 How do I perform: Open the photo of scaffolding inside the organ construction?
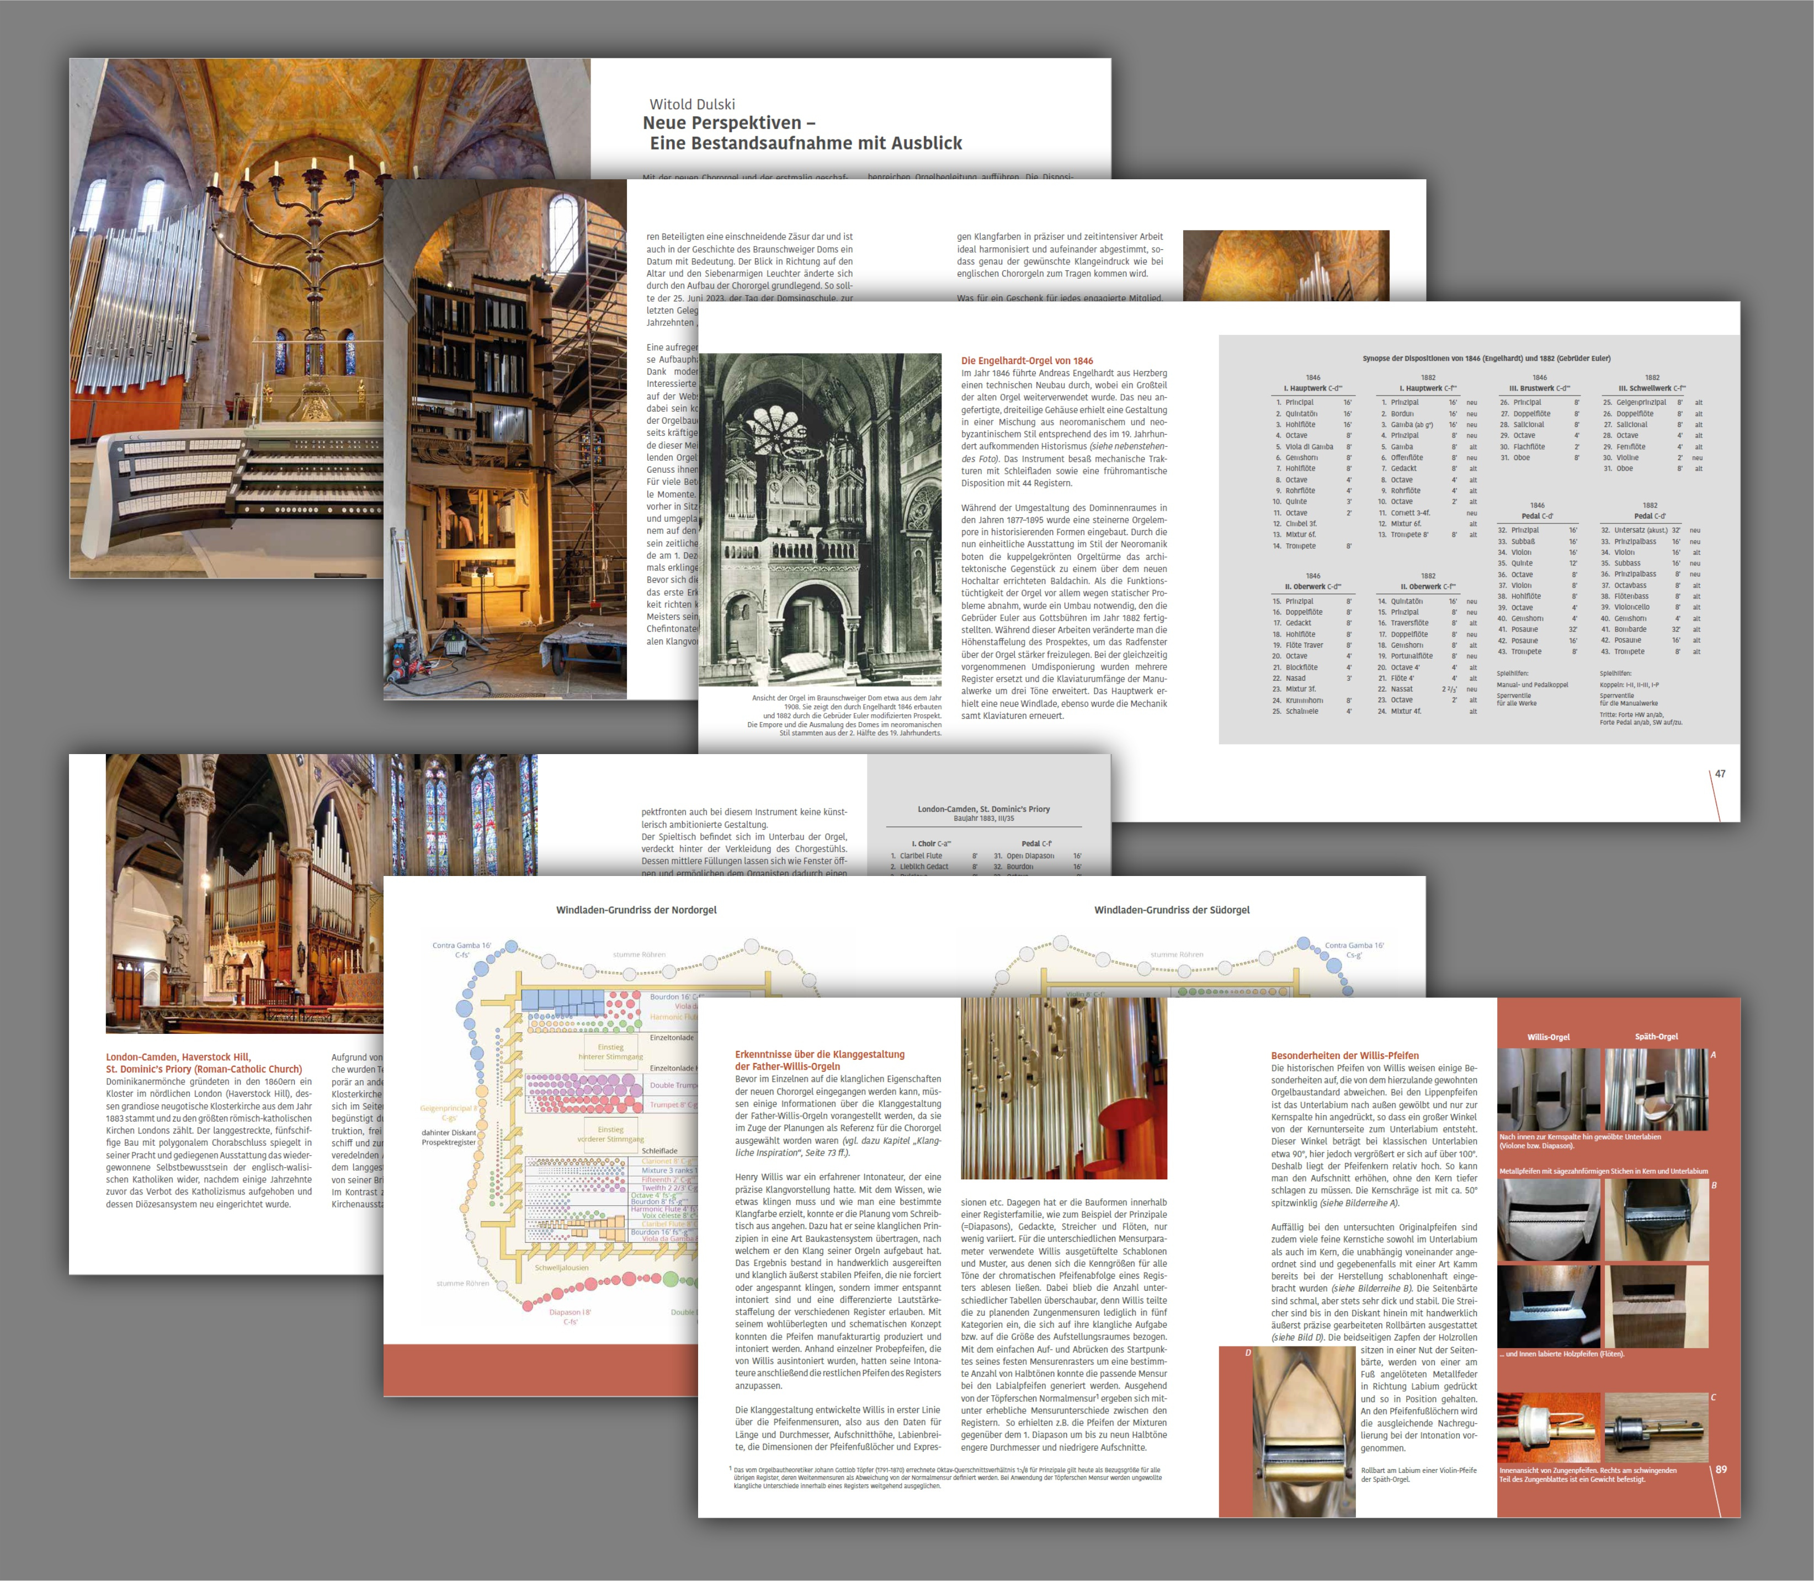[505, 439]
